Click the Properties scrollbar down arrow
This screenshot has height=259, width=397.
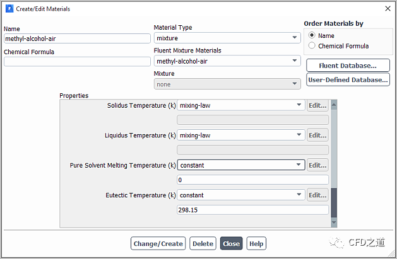[x=334, y=222]
